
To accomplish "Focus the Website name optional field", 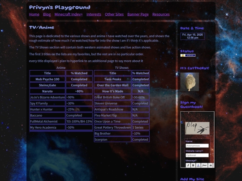I will 197,155.
